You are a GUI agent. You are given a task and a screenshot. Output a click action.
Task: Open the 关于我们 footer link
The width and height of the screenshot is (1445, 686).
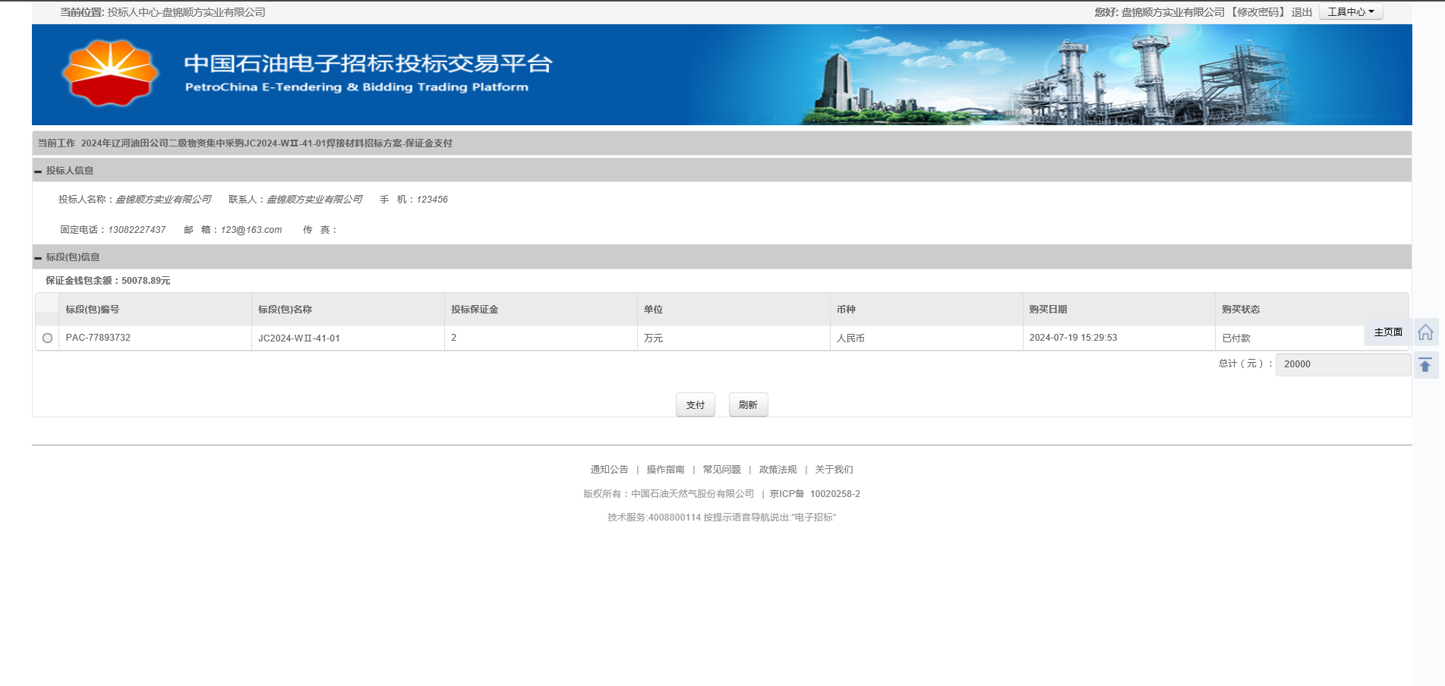[835, 470]
